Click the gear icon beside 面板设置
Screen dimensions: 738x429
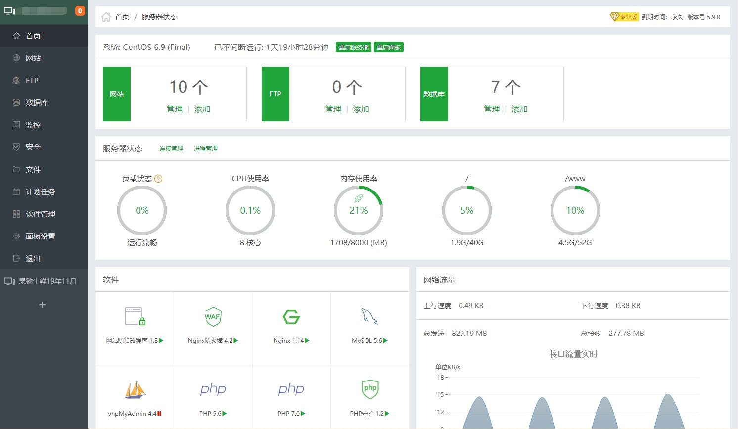pyautogui.click(x=16, y=236)
